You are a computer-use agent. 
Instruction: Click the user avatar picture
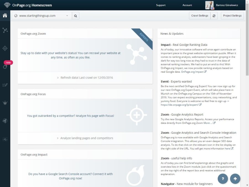(x=210, y=5)
